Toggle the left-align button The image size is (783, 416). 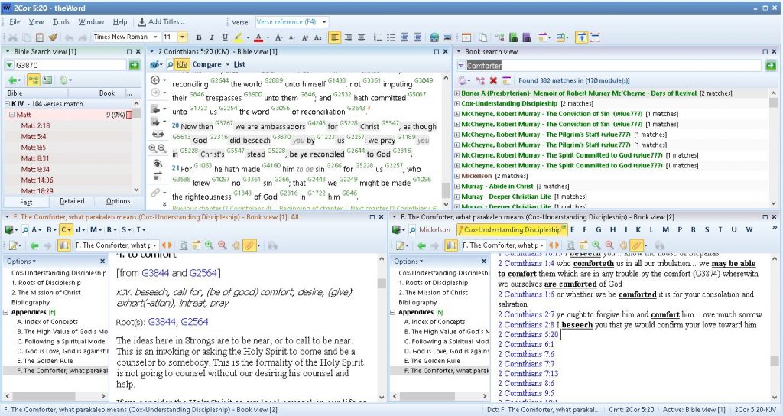click(x=334, y=37)
